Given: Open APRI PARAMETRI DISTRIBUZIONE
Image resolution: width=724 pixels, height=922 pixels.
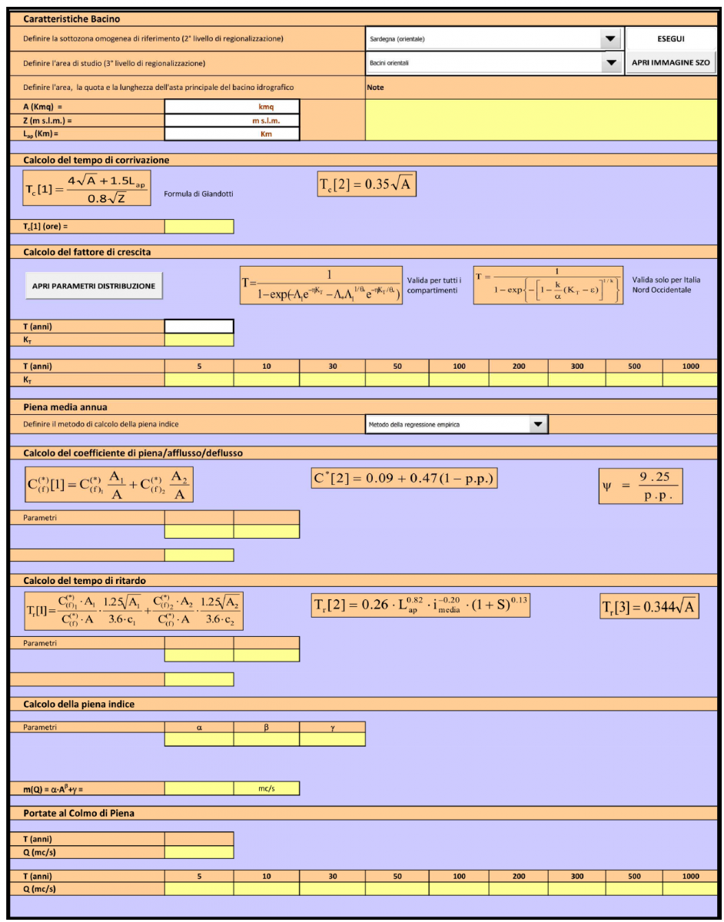Looking at the screenshot, I should [x=94, y=286].
